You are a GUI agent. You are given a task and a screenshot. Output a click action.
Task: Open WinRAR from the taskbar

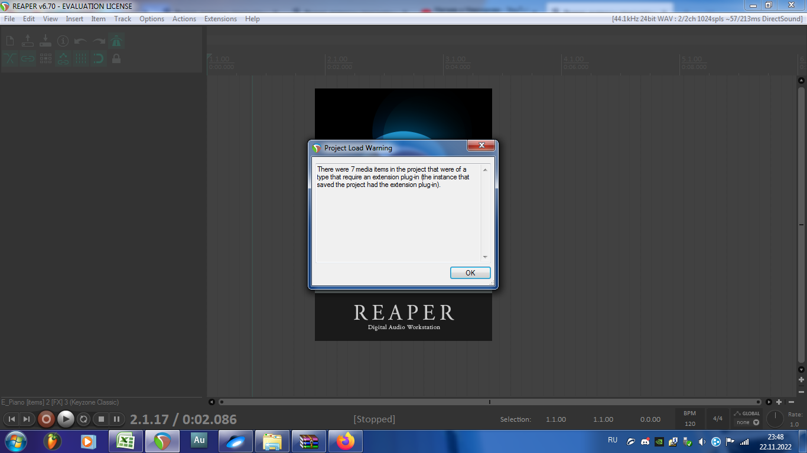click(x=309, y=441)
